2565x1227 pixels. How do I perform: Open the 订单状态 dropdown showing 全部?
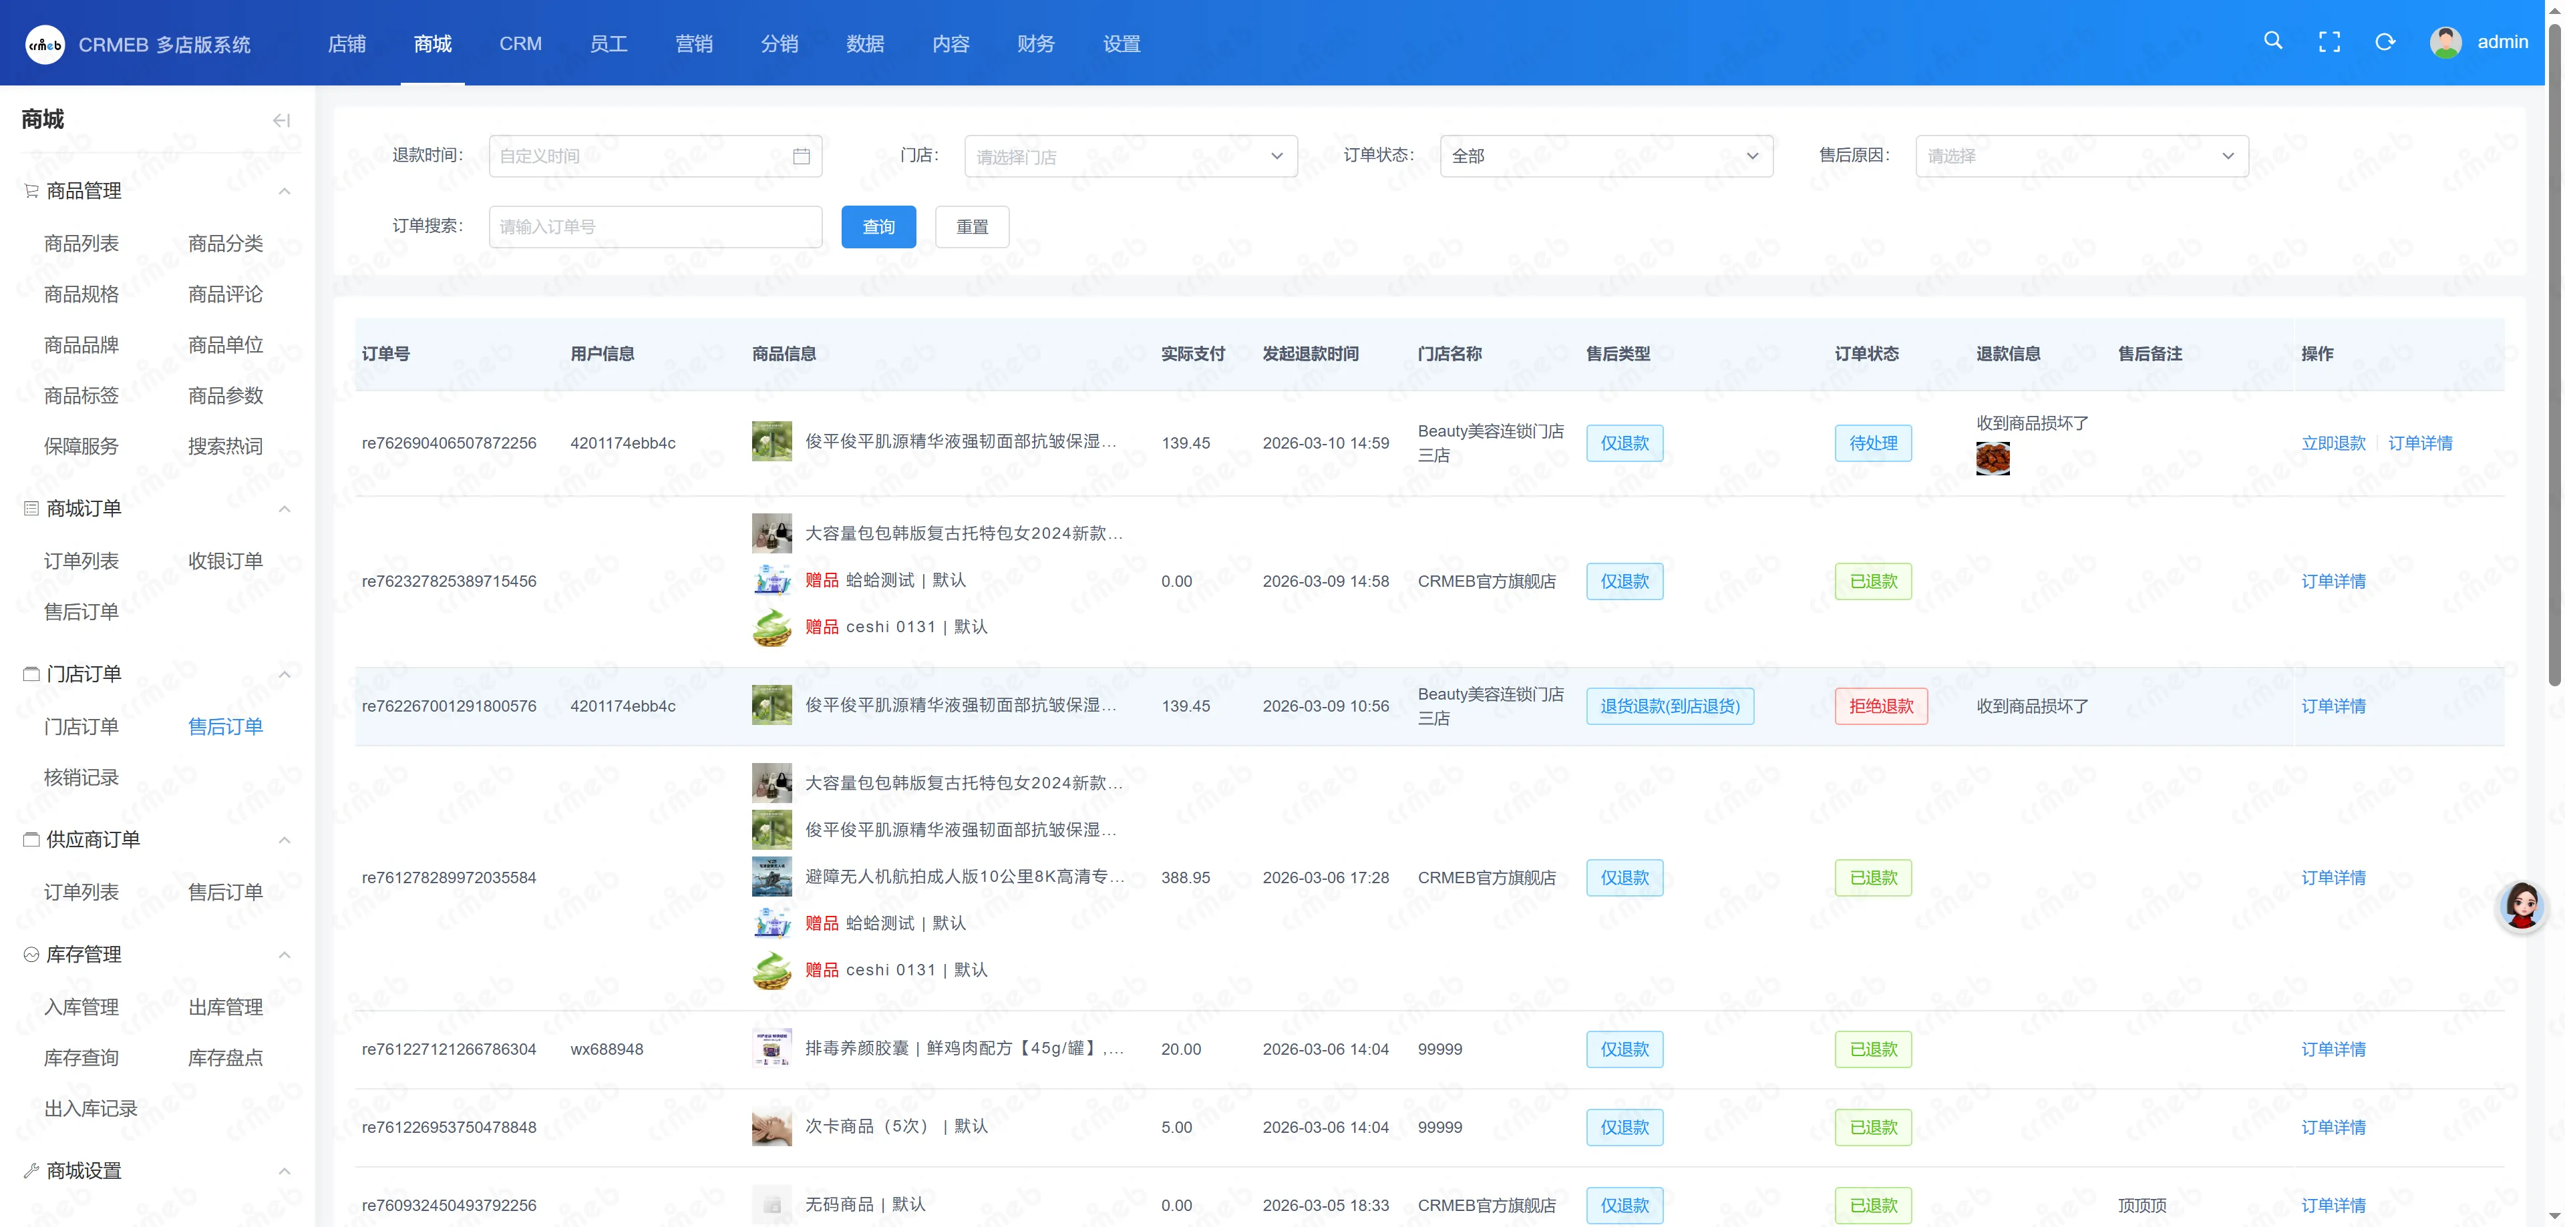click(x=1606, y=156)
